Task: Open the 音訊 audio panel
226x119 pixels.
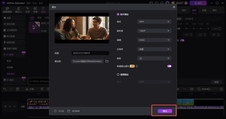Action: 43,10
